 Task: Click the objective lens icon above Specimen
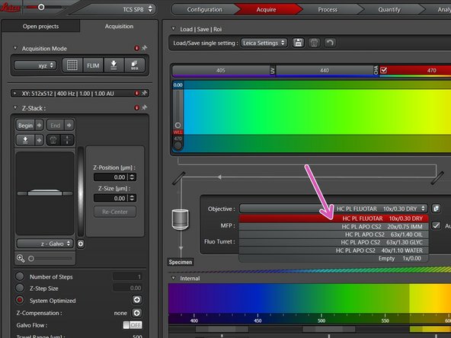click(181, 219)
